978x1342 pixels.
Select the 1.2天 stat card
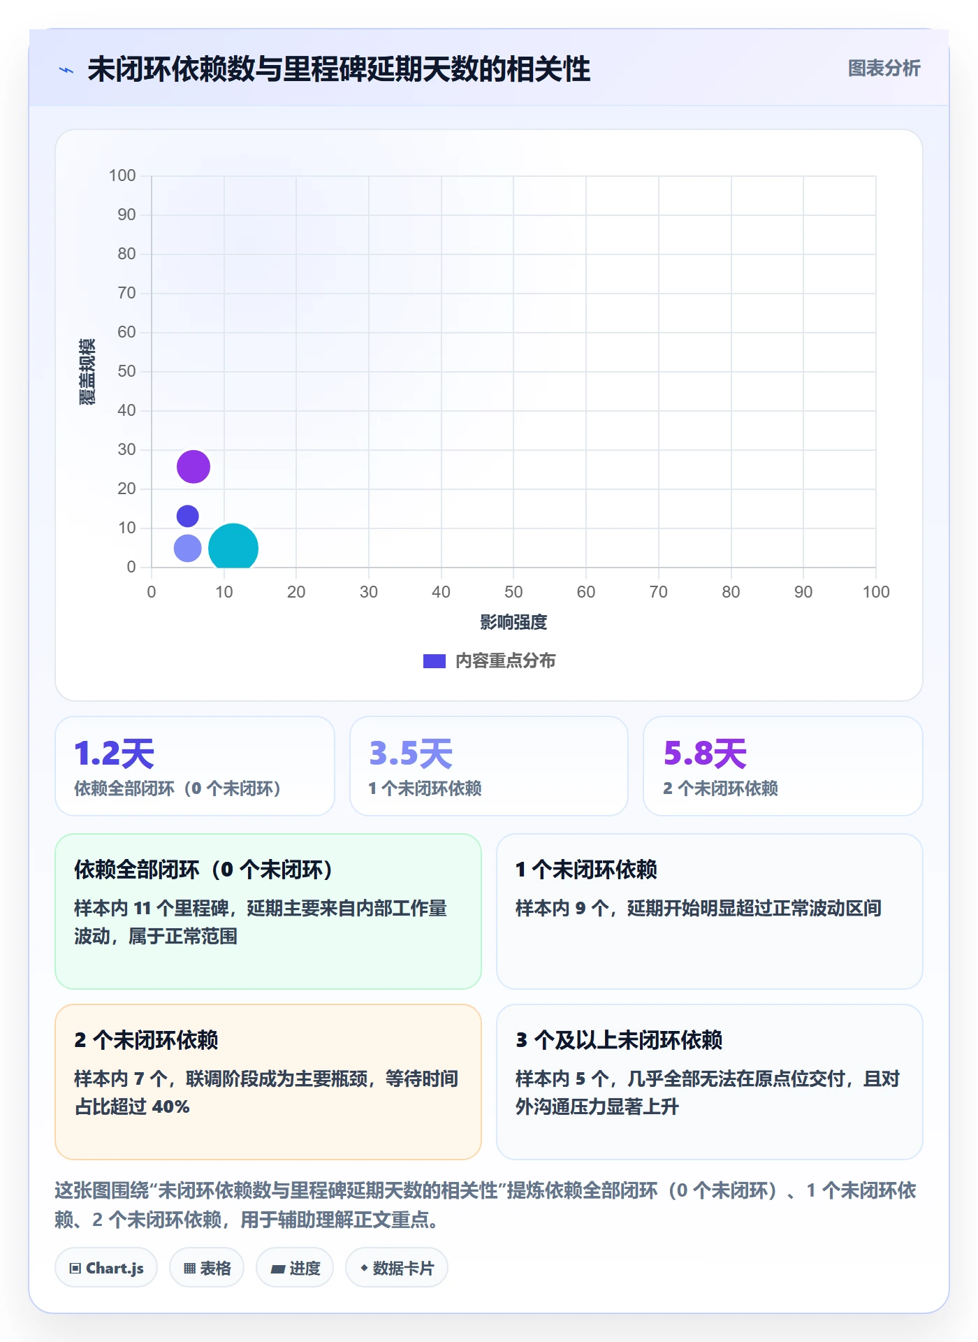[195, 766]
